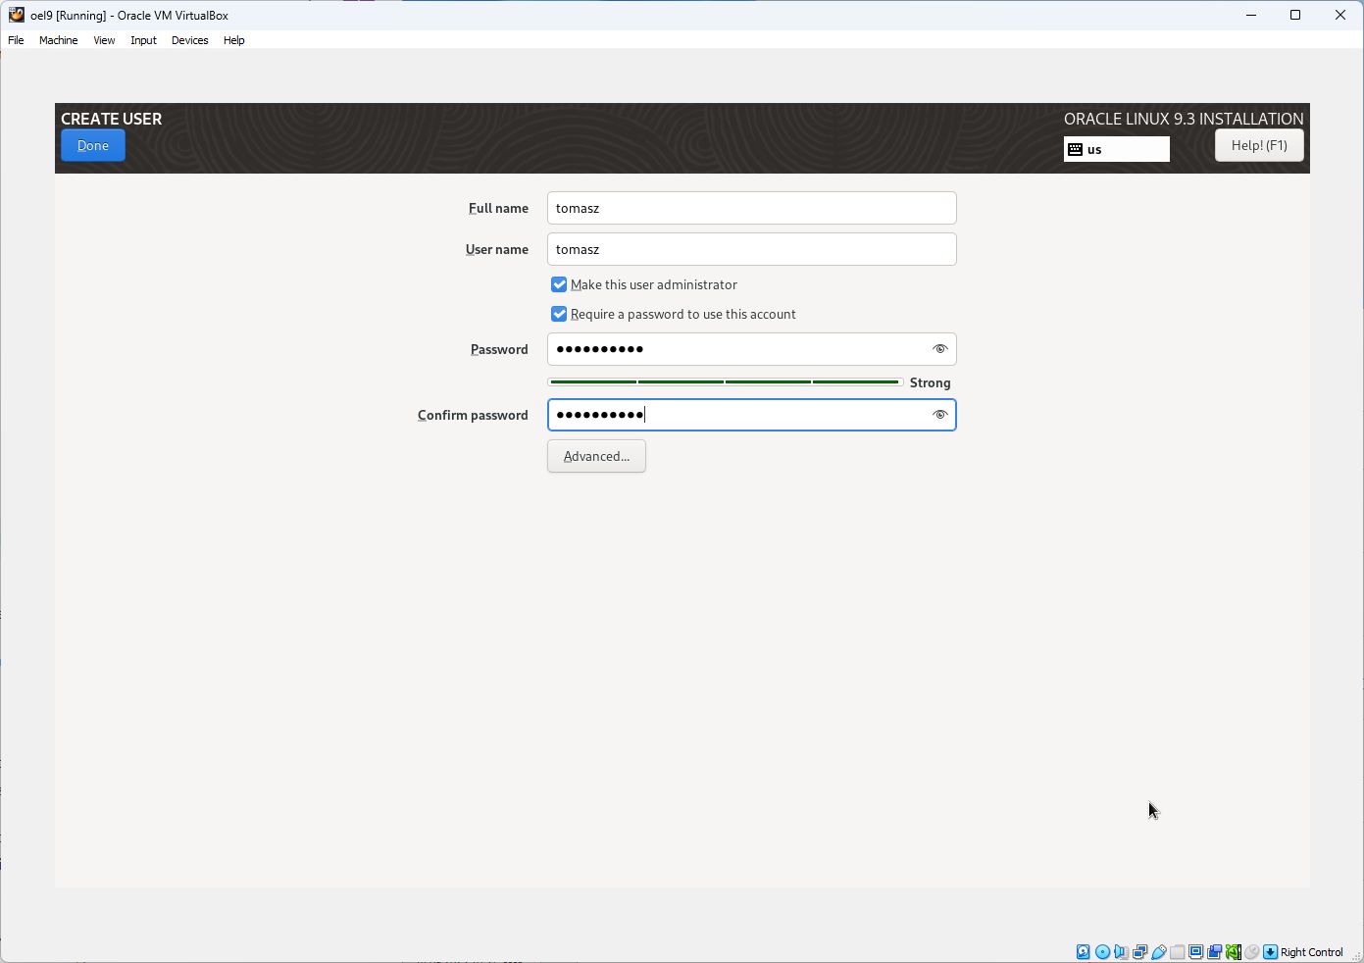Click the Password label

click(499, 349)
